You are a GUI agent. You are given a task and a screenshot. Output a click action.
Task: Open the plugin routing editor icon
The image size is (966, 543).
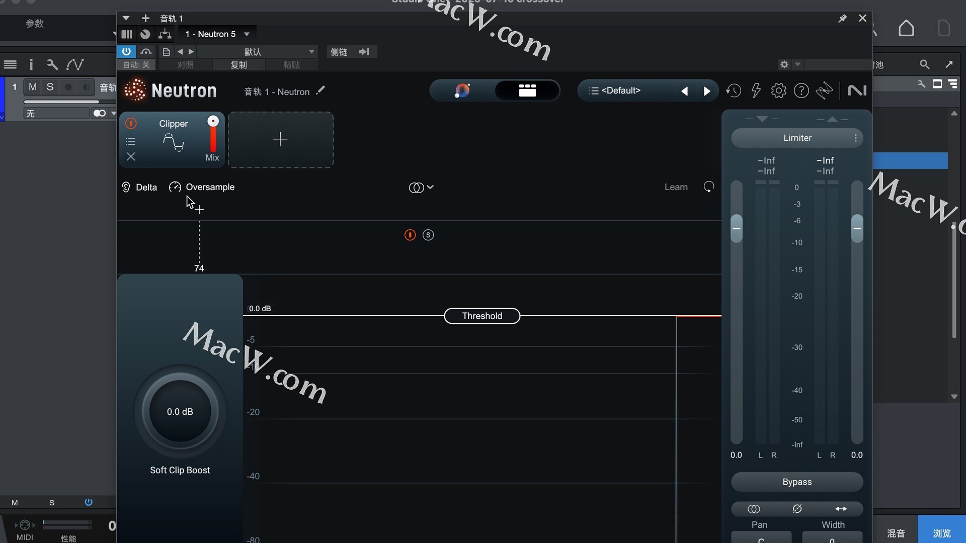[165, 34]
